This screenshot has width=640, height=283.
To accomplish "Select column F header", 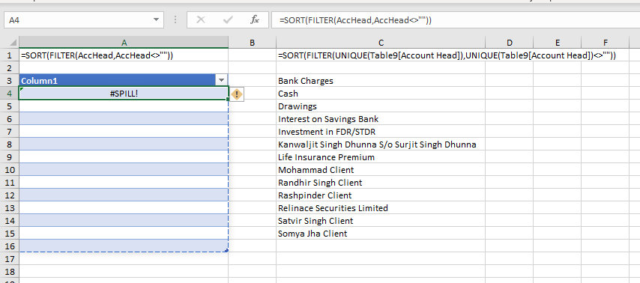I will (606, 43).
